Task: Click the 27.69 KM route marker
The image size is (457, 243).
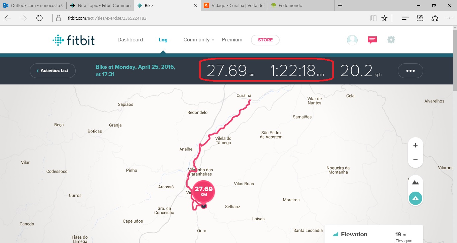Action: coord(203,191)
